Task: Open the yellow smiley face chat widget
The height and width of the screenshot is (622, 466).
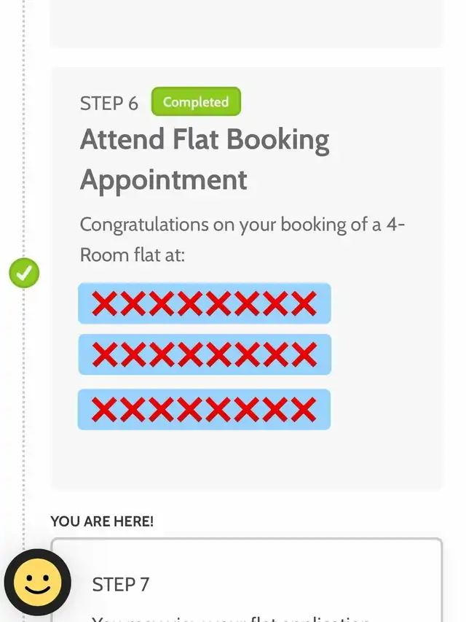Action: (x=37, y=583)
